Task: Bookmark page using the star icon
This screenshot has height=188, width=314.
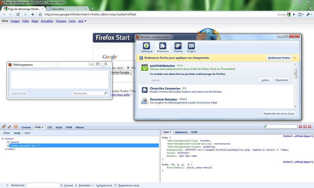Action: tap(40, 14)
